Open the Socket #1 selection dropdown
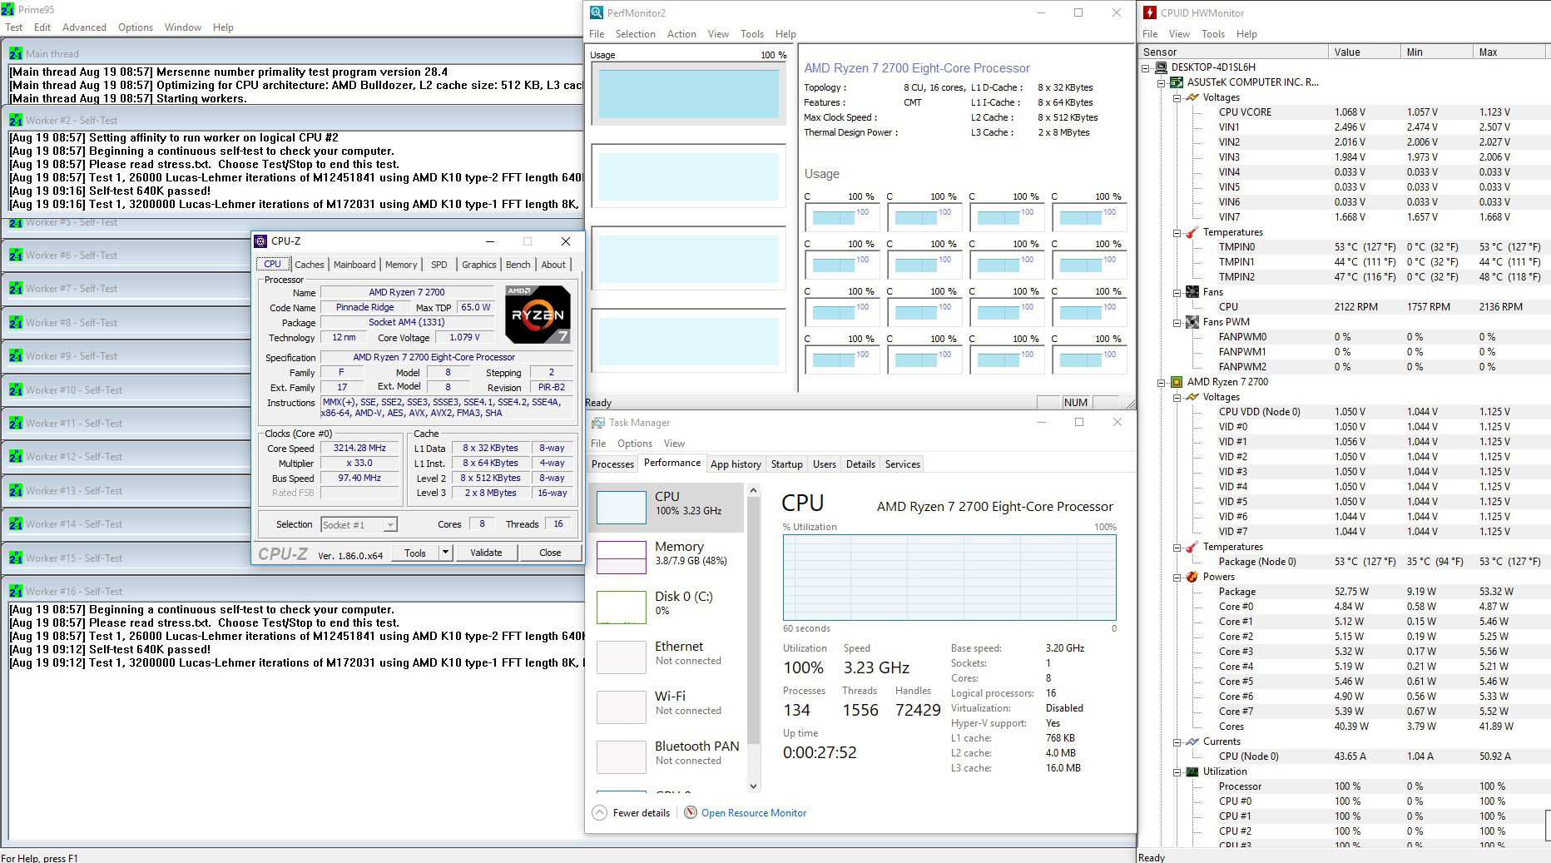Viewport: 1551px width, 863px height. pos(390,525)
